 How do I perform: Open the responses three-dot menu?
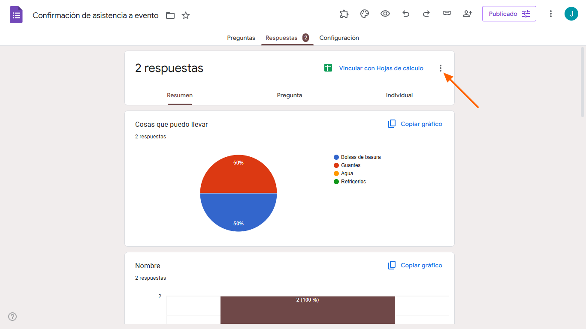tap(441, 68)
